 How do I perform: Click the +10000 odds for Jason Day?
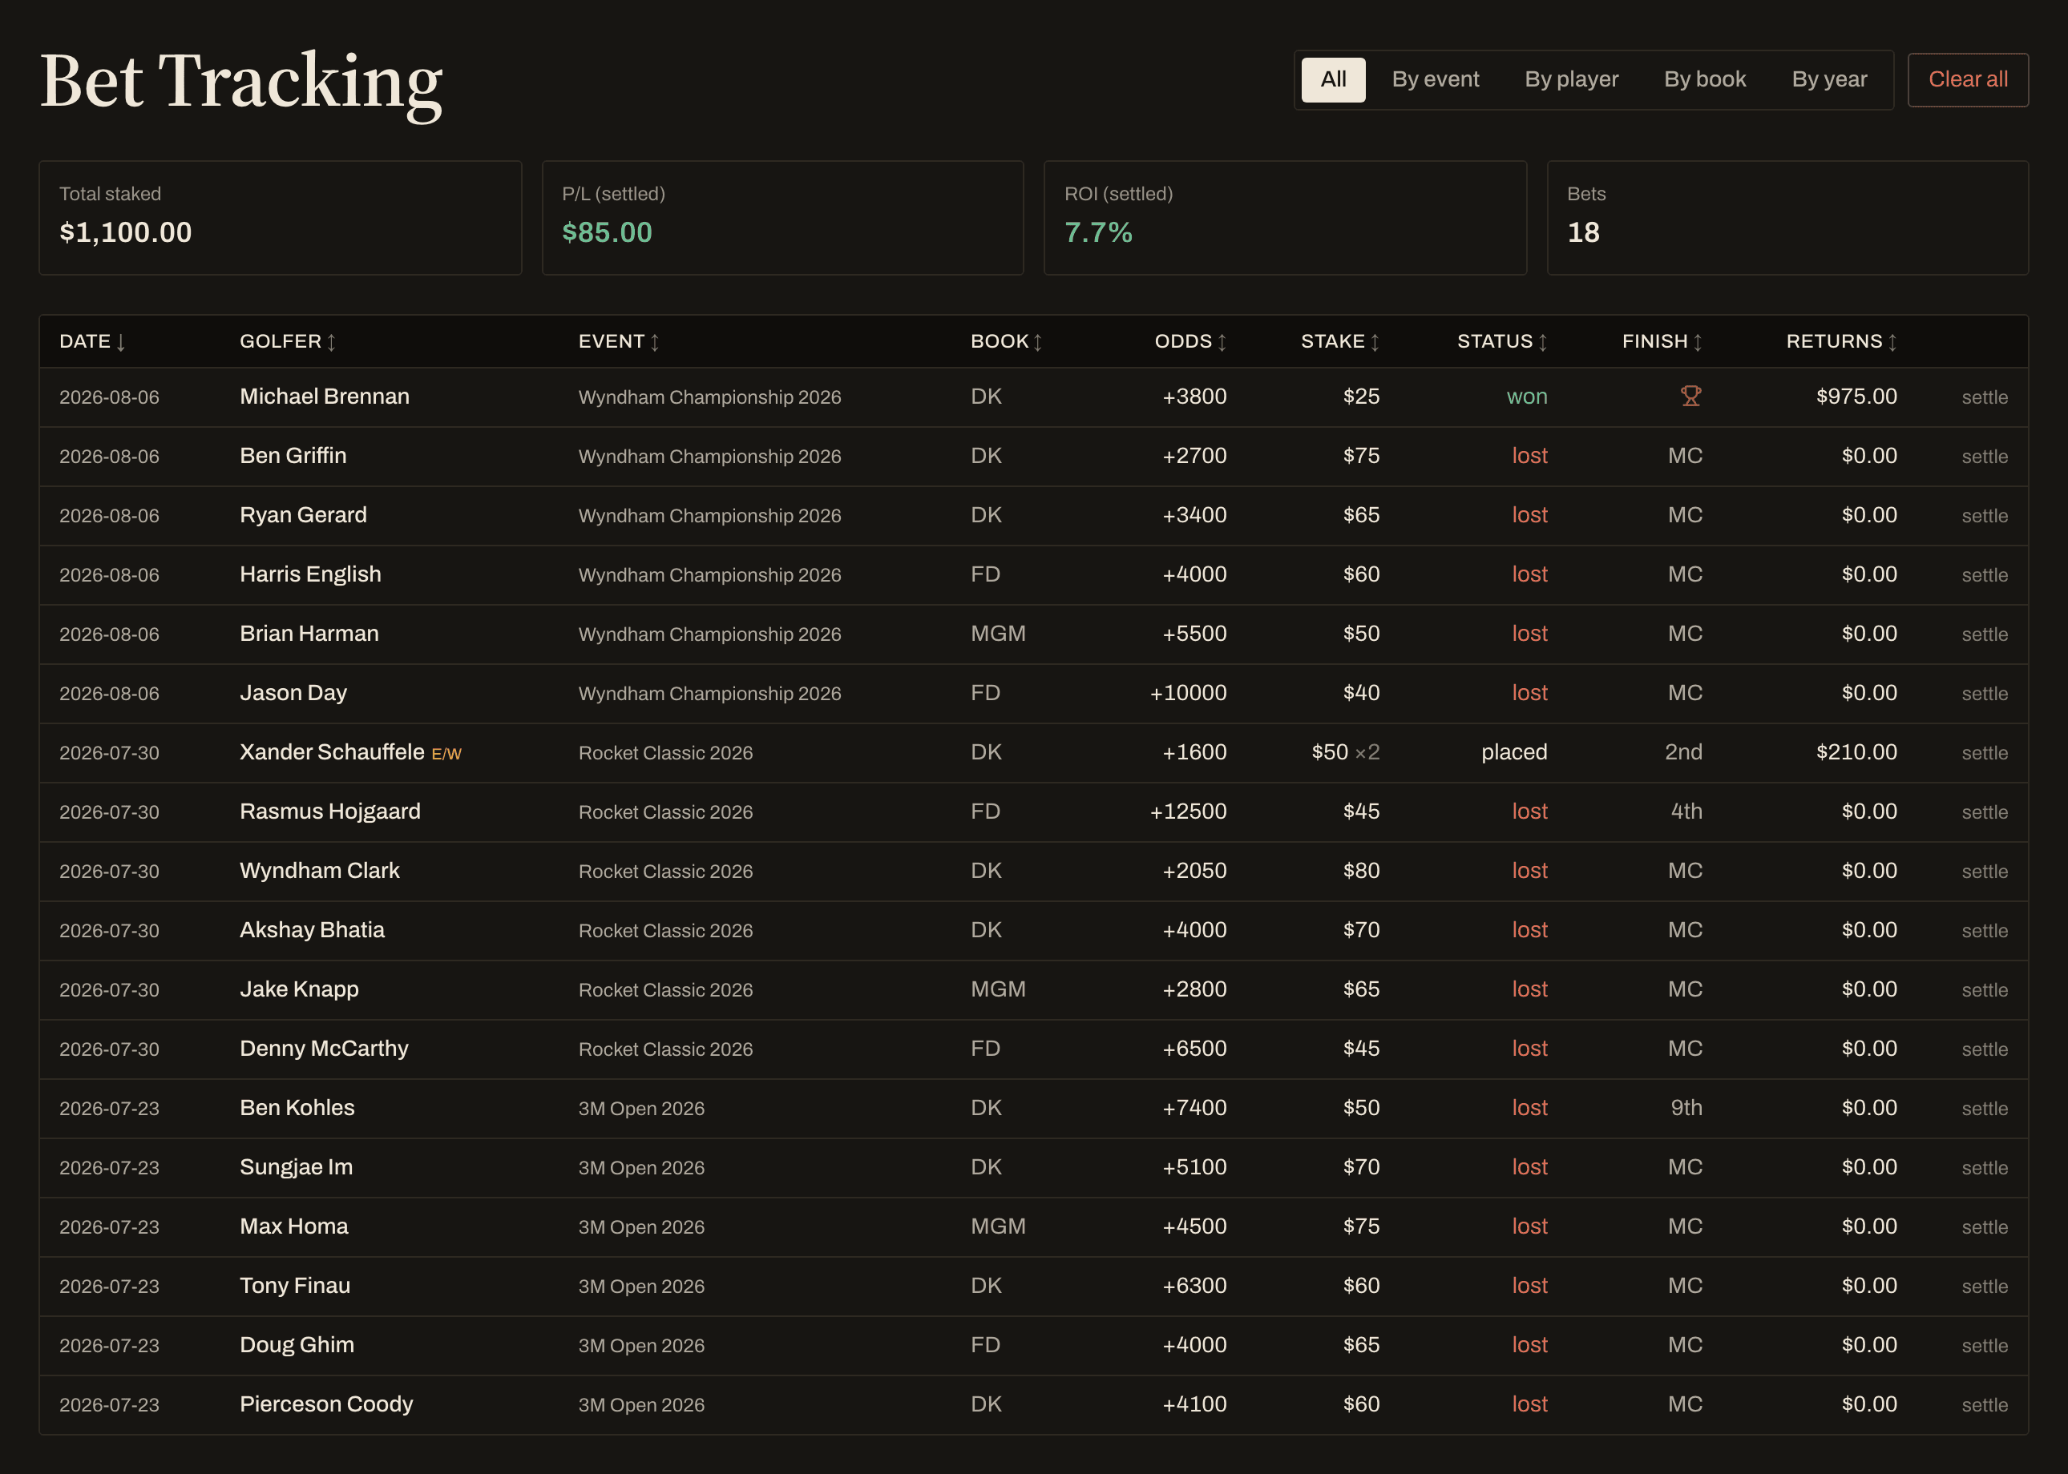(1188, 694)
